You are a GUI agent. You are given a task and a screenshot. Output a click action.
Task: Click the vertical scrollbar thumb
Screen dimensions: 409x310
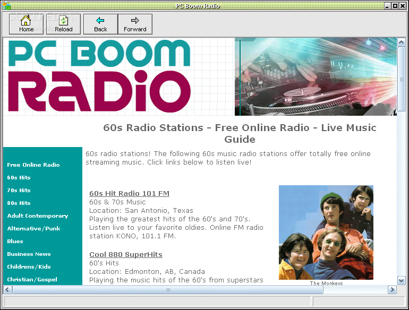(x=401, y=79)
